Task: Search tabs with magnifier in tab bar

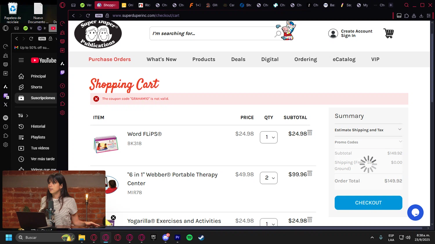Action: tap(406, 5)
